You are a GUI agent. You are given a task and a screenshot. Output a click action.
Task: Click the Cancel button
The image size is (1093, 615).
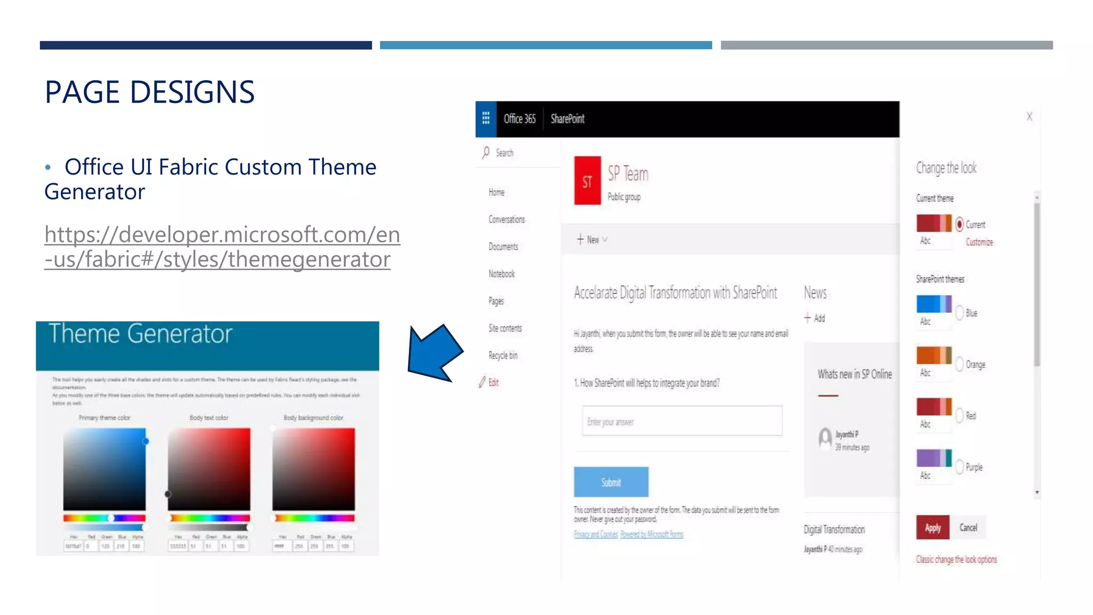[968, 527]
